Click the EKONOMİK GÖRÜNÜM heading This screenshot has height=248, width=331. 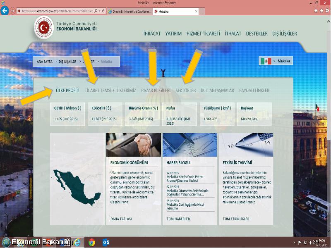(129, 163)
